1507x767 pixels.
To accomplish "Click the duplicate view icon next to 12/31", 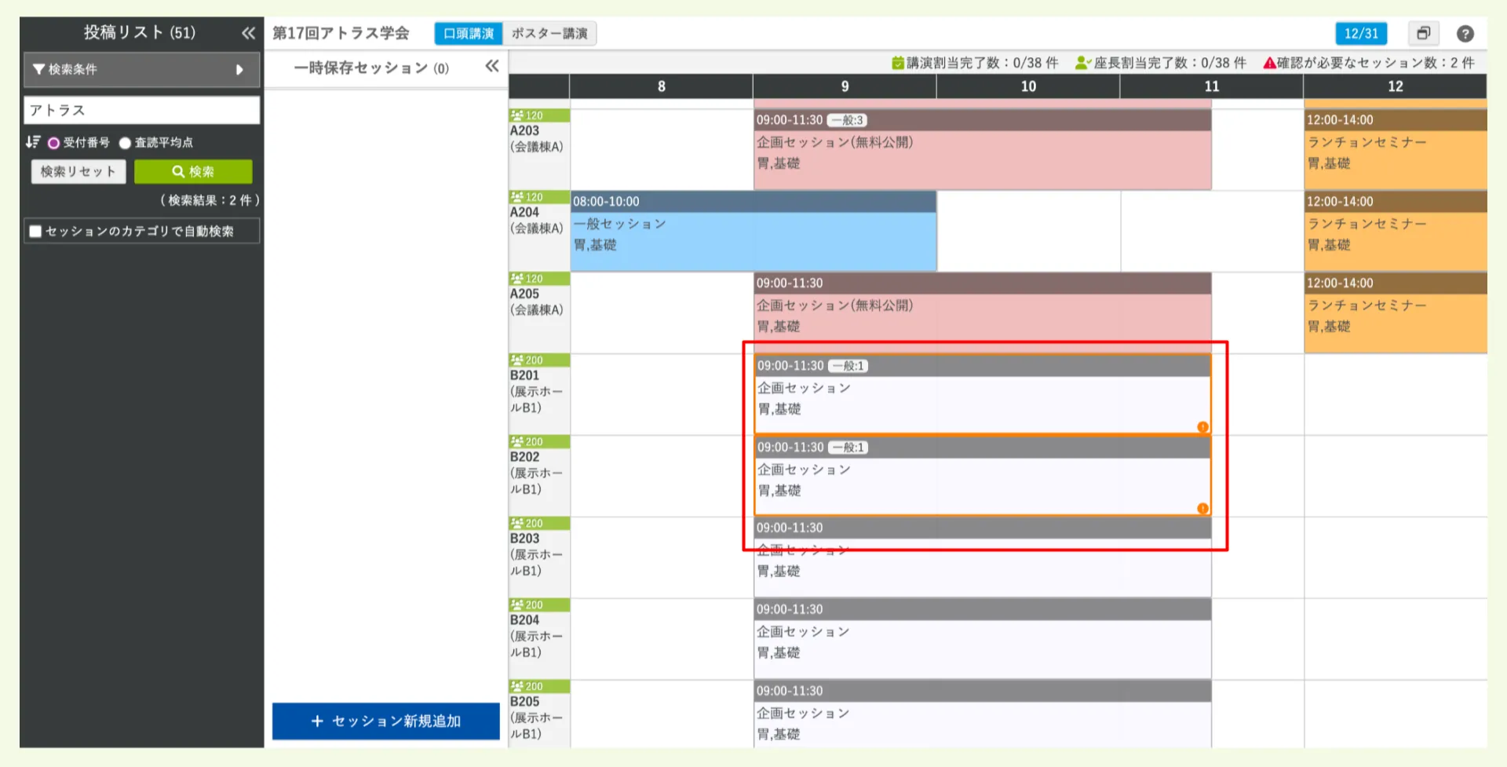I will click(1423, 33).
